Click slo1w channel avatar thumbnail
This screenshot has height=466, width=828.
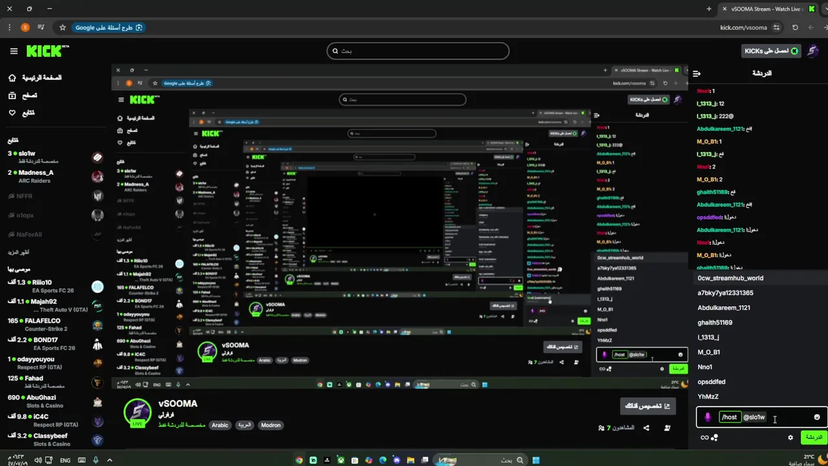pyautogui.click(x=97, y=157)
